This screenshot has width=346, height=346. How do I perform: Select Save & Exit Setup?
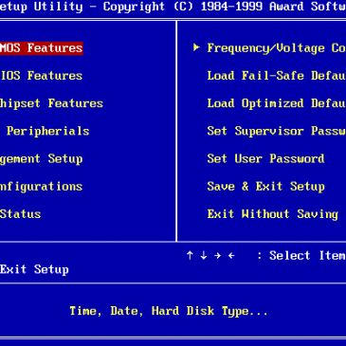pos(265,187)
